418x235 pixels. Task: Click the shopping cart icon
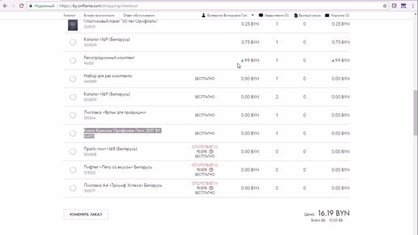point(327,15)
